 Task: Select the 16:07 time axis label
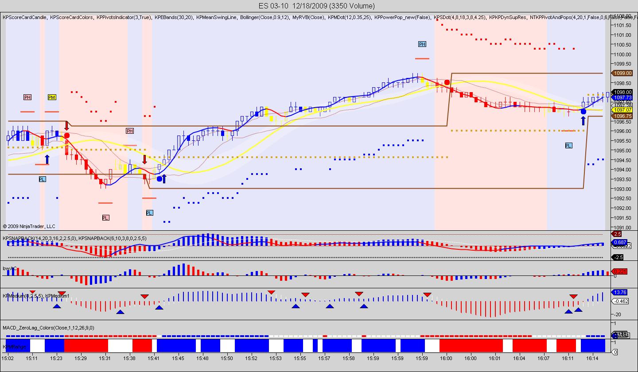[x=544, y=358]
